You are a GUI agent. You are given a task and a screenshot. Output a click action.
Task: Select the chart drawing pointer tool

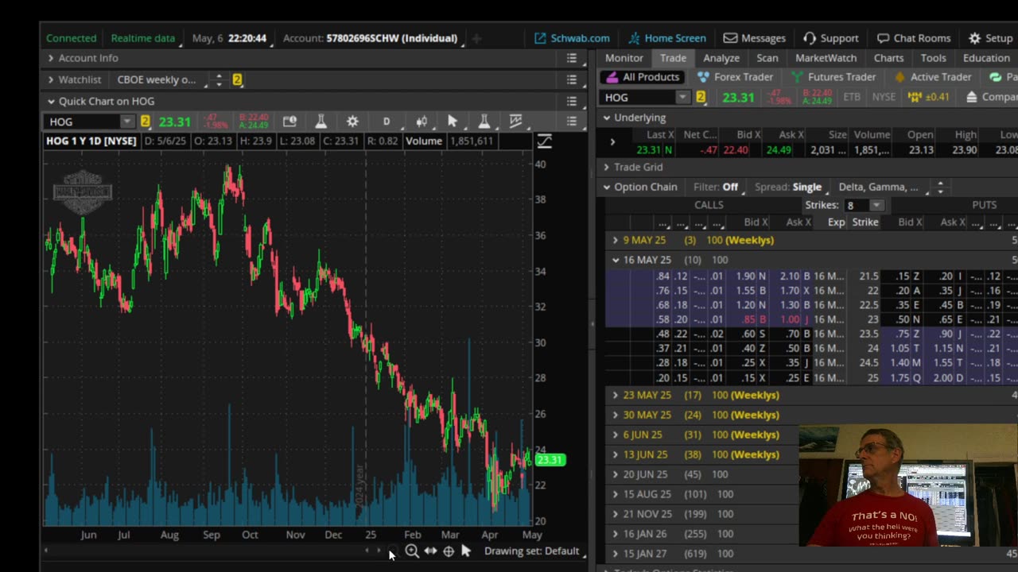pos(453,121)
